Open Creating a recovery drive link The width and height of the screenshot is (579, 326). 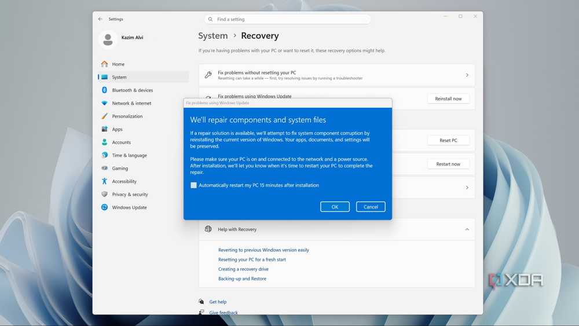click(243, 269)
